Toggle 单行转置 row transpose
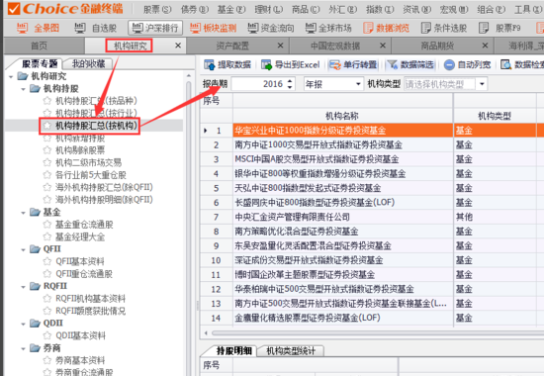The height and width of the screenshot is (376, 544). tap(353, 64)
